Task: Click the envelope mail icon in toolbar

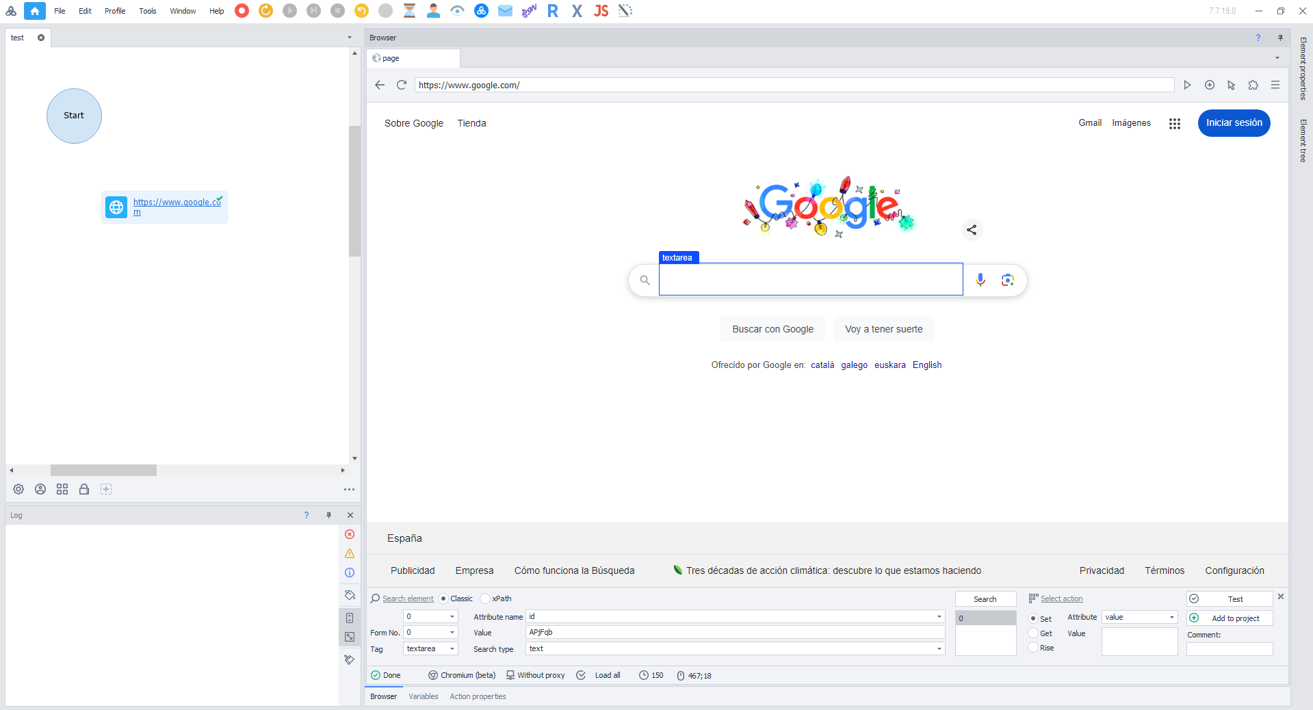Action: (x=505, y=11)
